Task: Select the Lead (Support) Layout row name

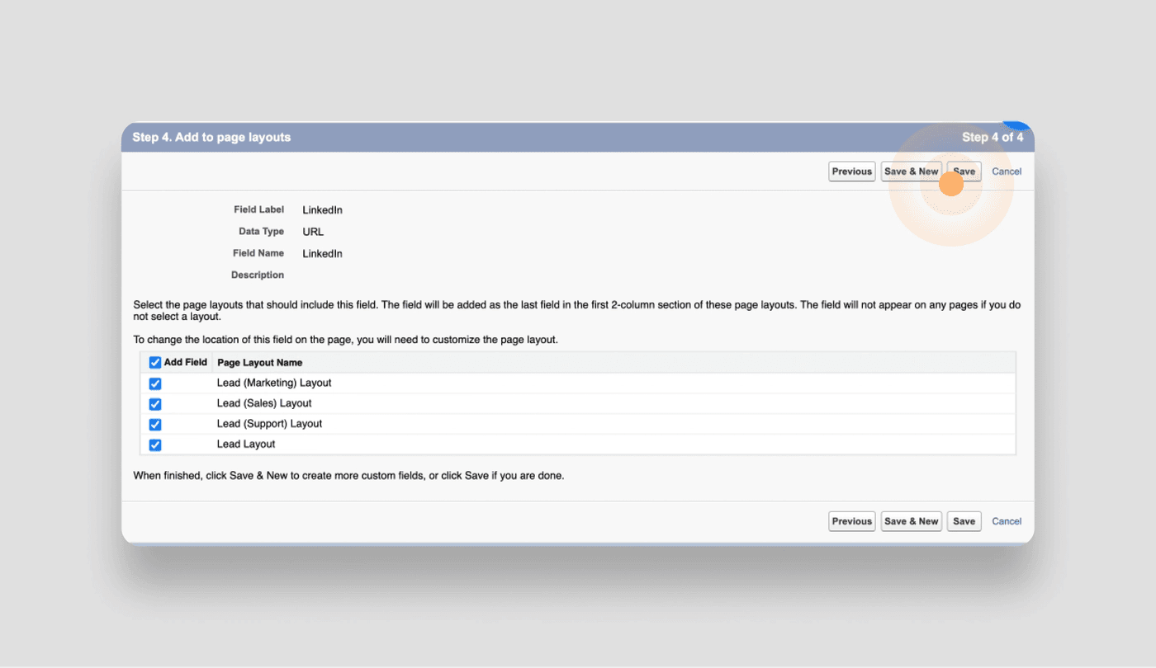Action: point(269,424)
